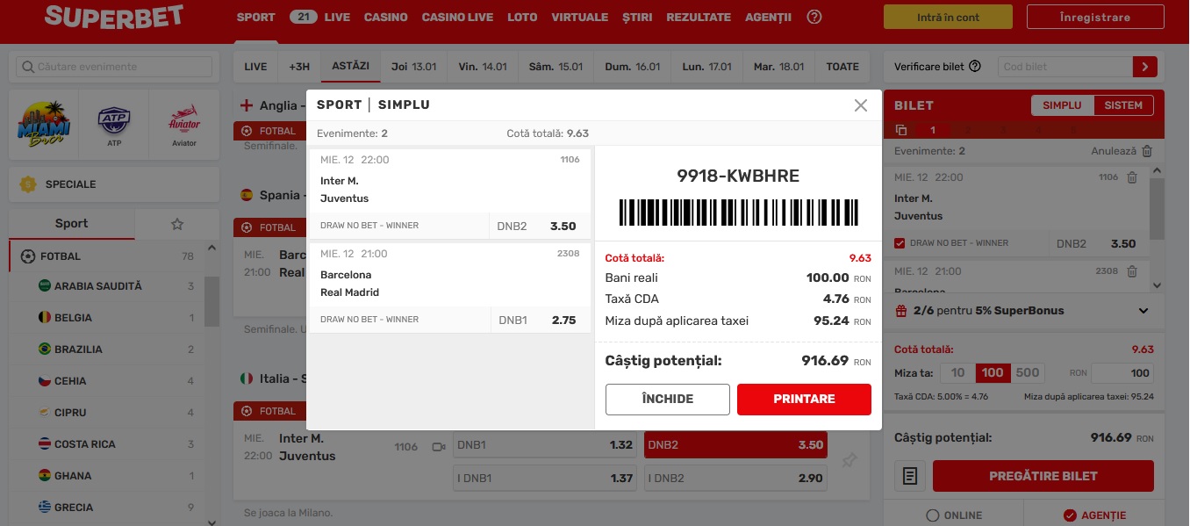Image resolution: width=1190 pixels, height=526 pixels.
Task: Click the sports list scrollbar
Action: (211, 300)
